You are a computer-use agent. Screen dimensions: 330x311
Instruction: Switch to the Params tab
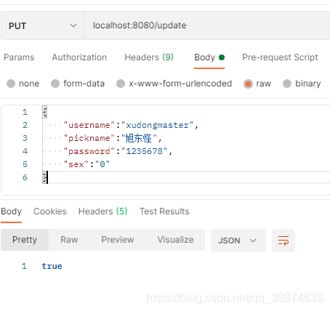click(19, 57)
